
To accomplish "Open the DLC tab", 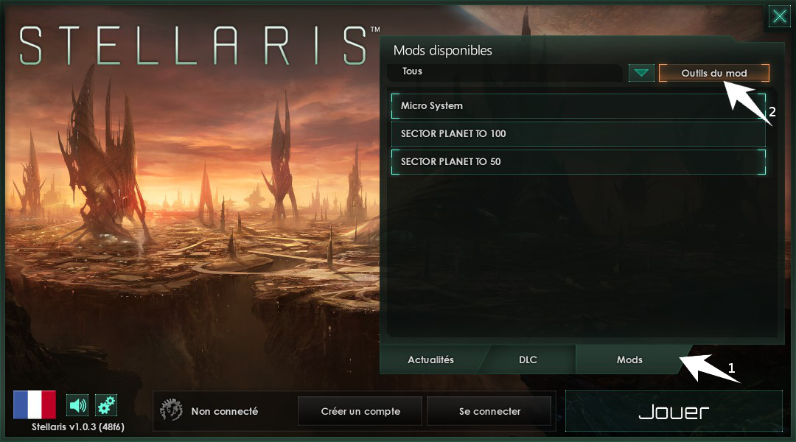I will pos(528,359).
